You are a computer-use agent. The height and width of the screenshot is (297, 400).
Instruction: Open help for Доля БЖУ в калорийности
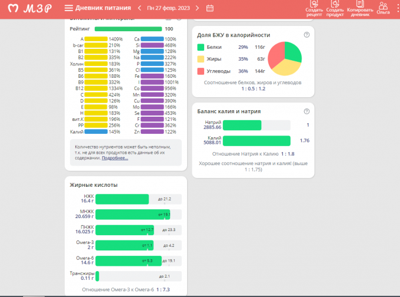pos(306,35)
